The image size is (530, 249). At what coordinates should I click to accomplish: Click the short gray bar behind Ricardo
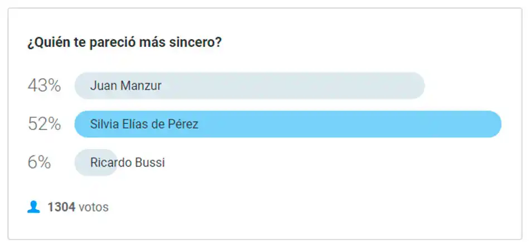(x=83, y=162)
